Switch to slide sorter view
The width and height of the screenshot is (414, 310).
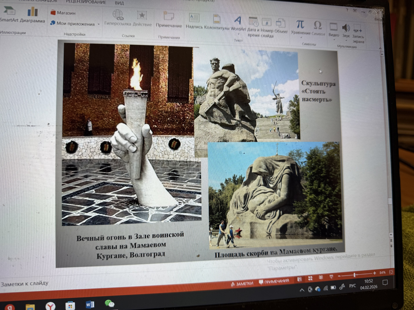pos(310,278)
